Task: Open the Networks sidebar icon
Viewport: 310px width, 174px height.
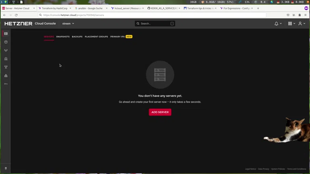Action: pyautogui.click(x=6, y=67)
